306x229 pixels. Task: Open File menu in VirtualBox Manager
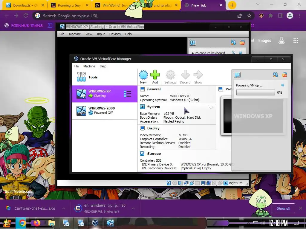[x=76, y=66]
